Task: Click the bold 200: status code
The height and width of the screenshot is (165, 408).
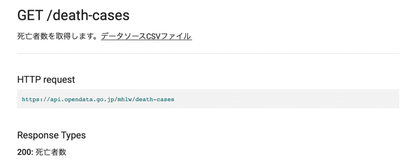Action: click(x=25, y=152)
